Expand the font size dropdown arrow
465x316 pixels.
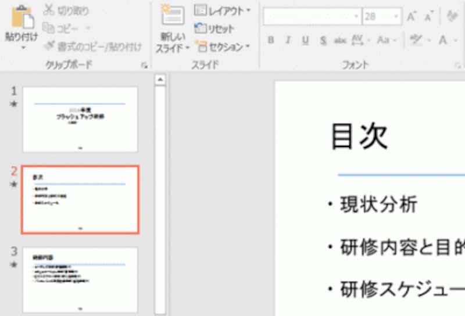pos(396,16)
